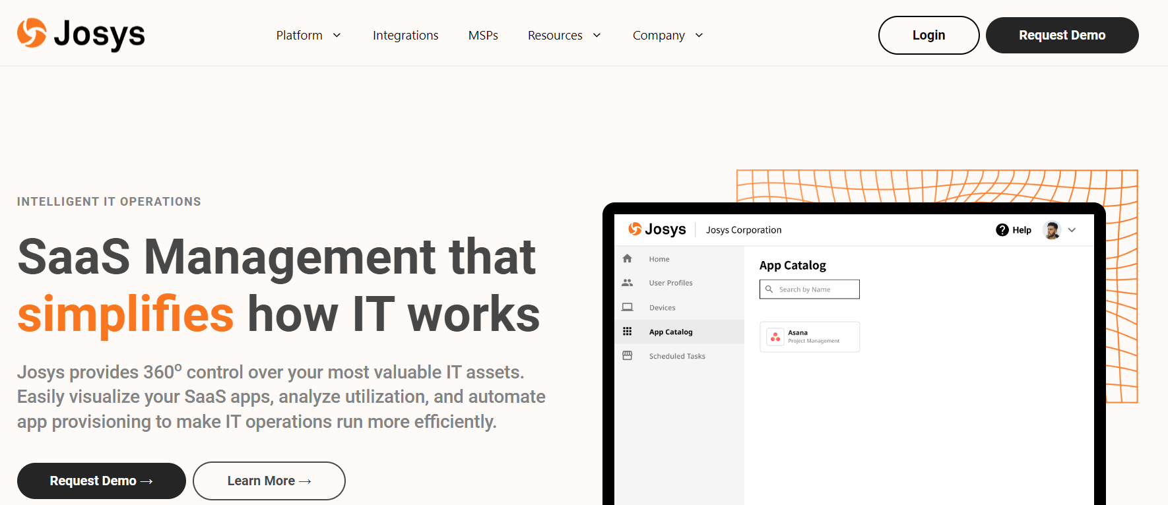This screenshot has width=1168, height=505.
Task: Open the Platform dropdown menu
Action: pyautogui.click(x=308, y=36)
